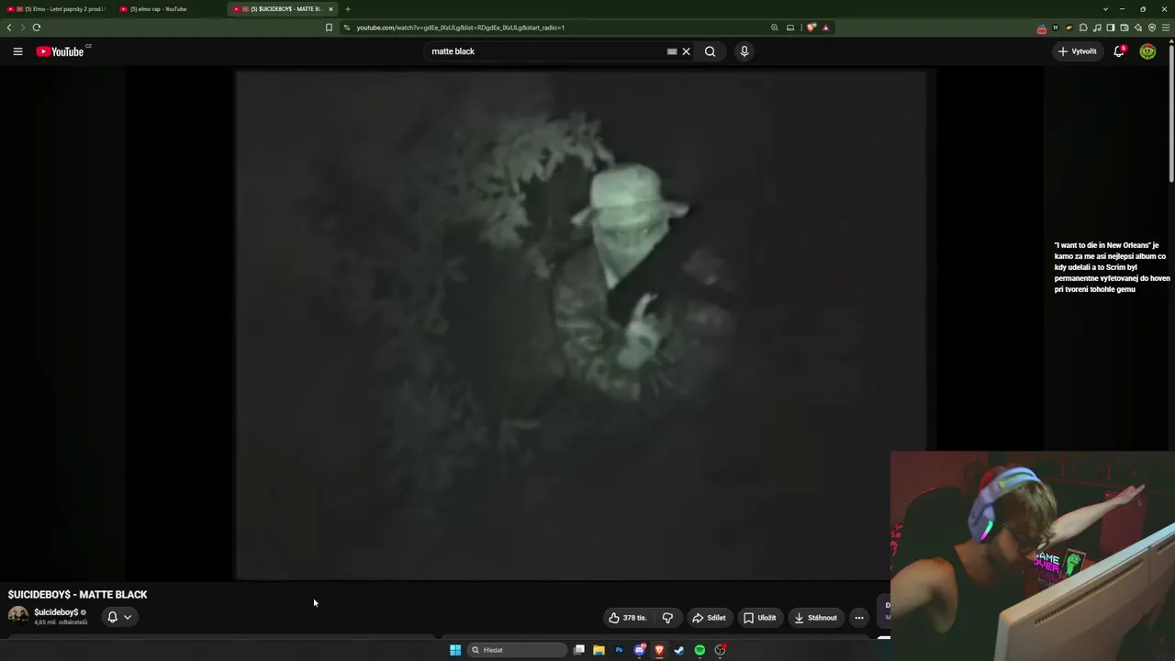
Task: Open the account avatar menu
Action: 1147,51
